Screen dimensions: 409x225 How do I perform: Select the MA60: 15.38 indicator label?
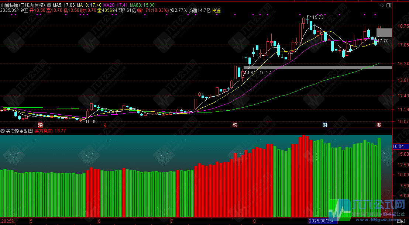point(142,5)
